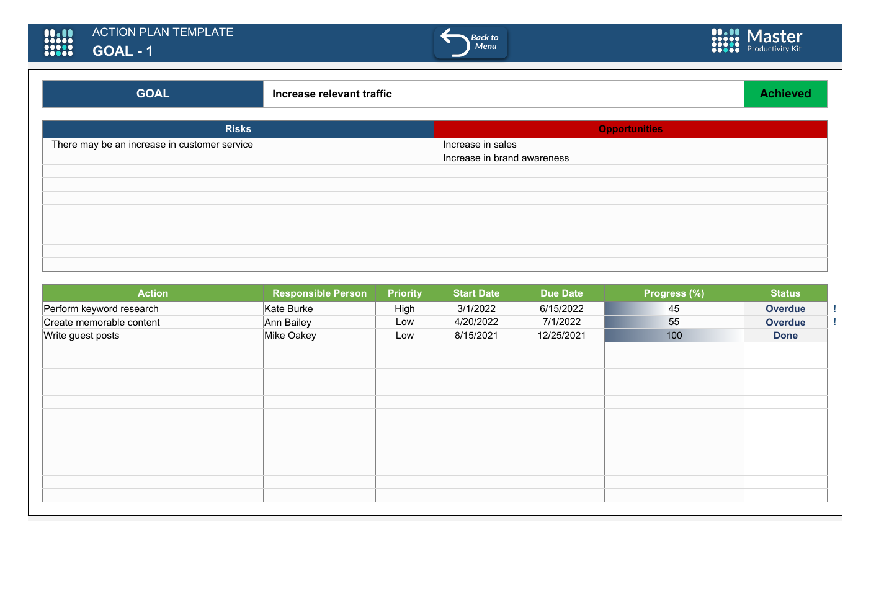Select the risk about customer service increase
871x616 pixels.
pyautogui.click(x=238, y=145)
